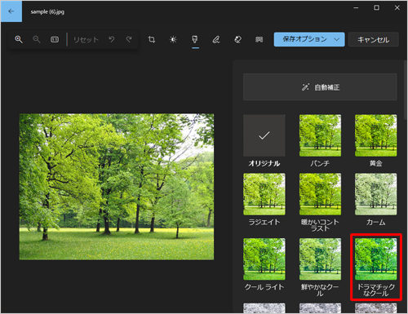Select the filter tool tab
The width and height of the screenshot is (408, 314).
click(195, 40)
